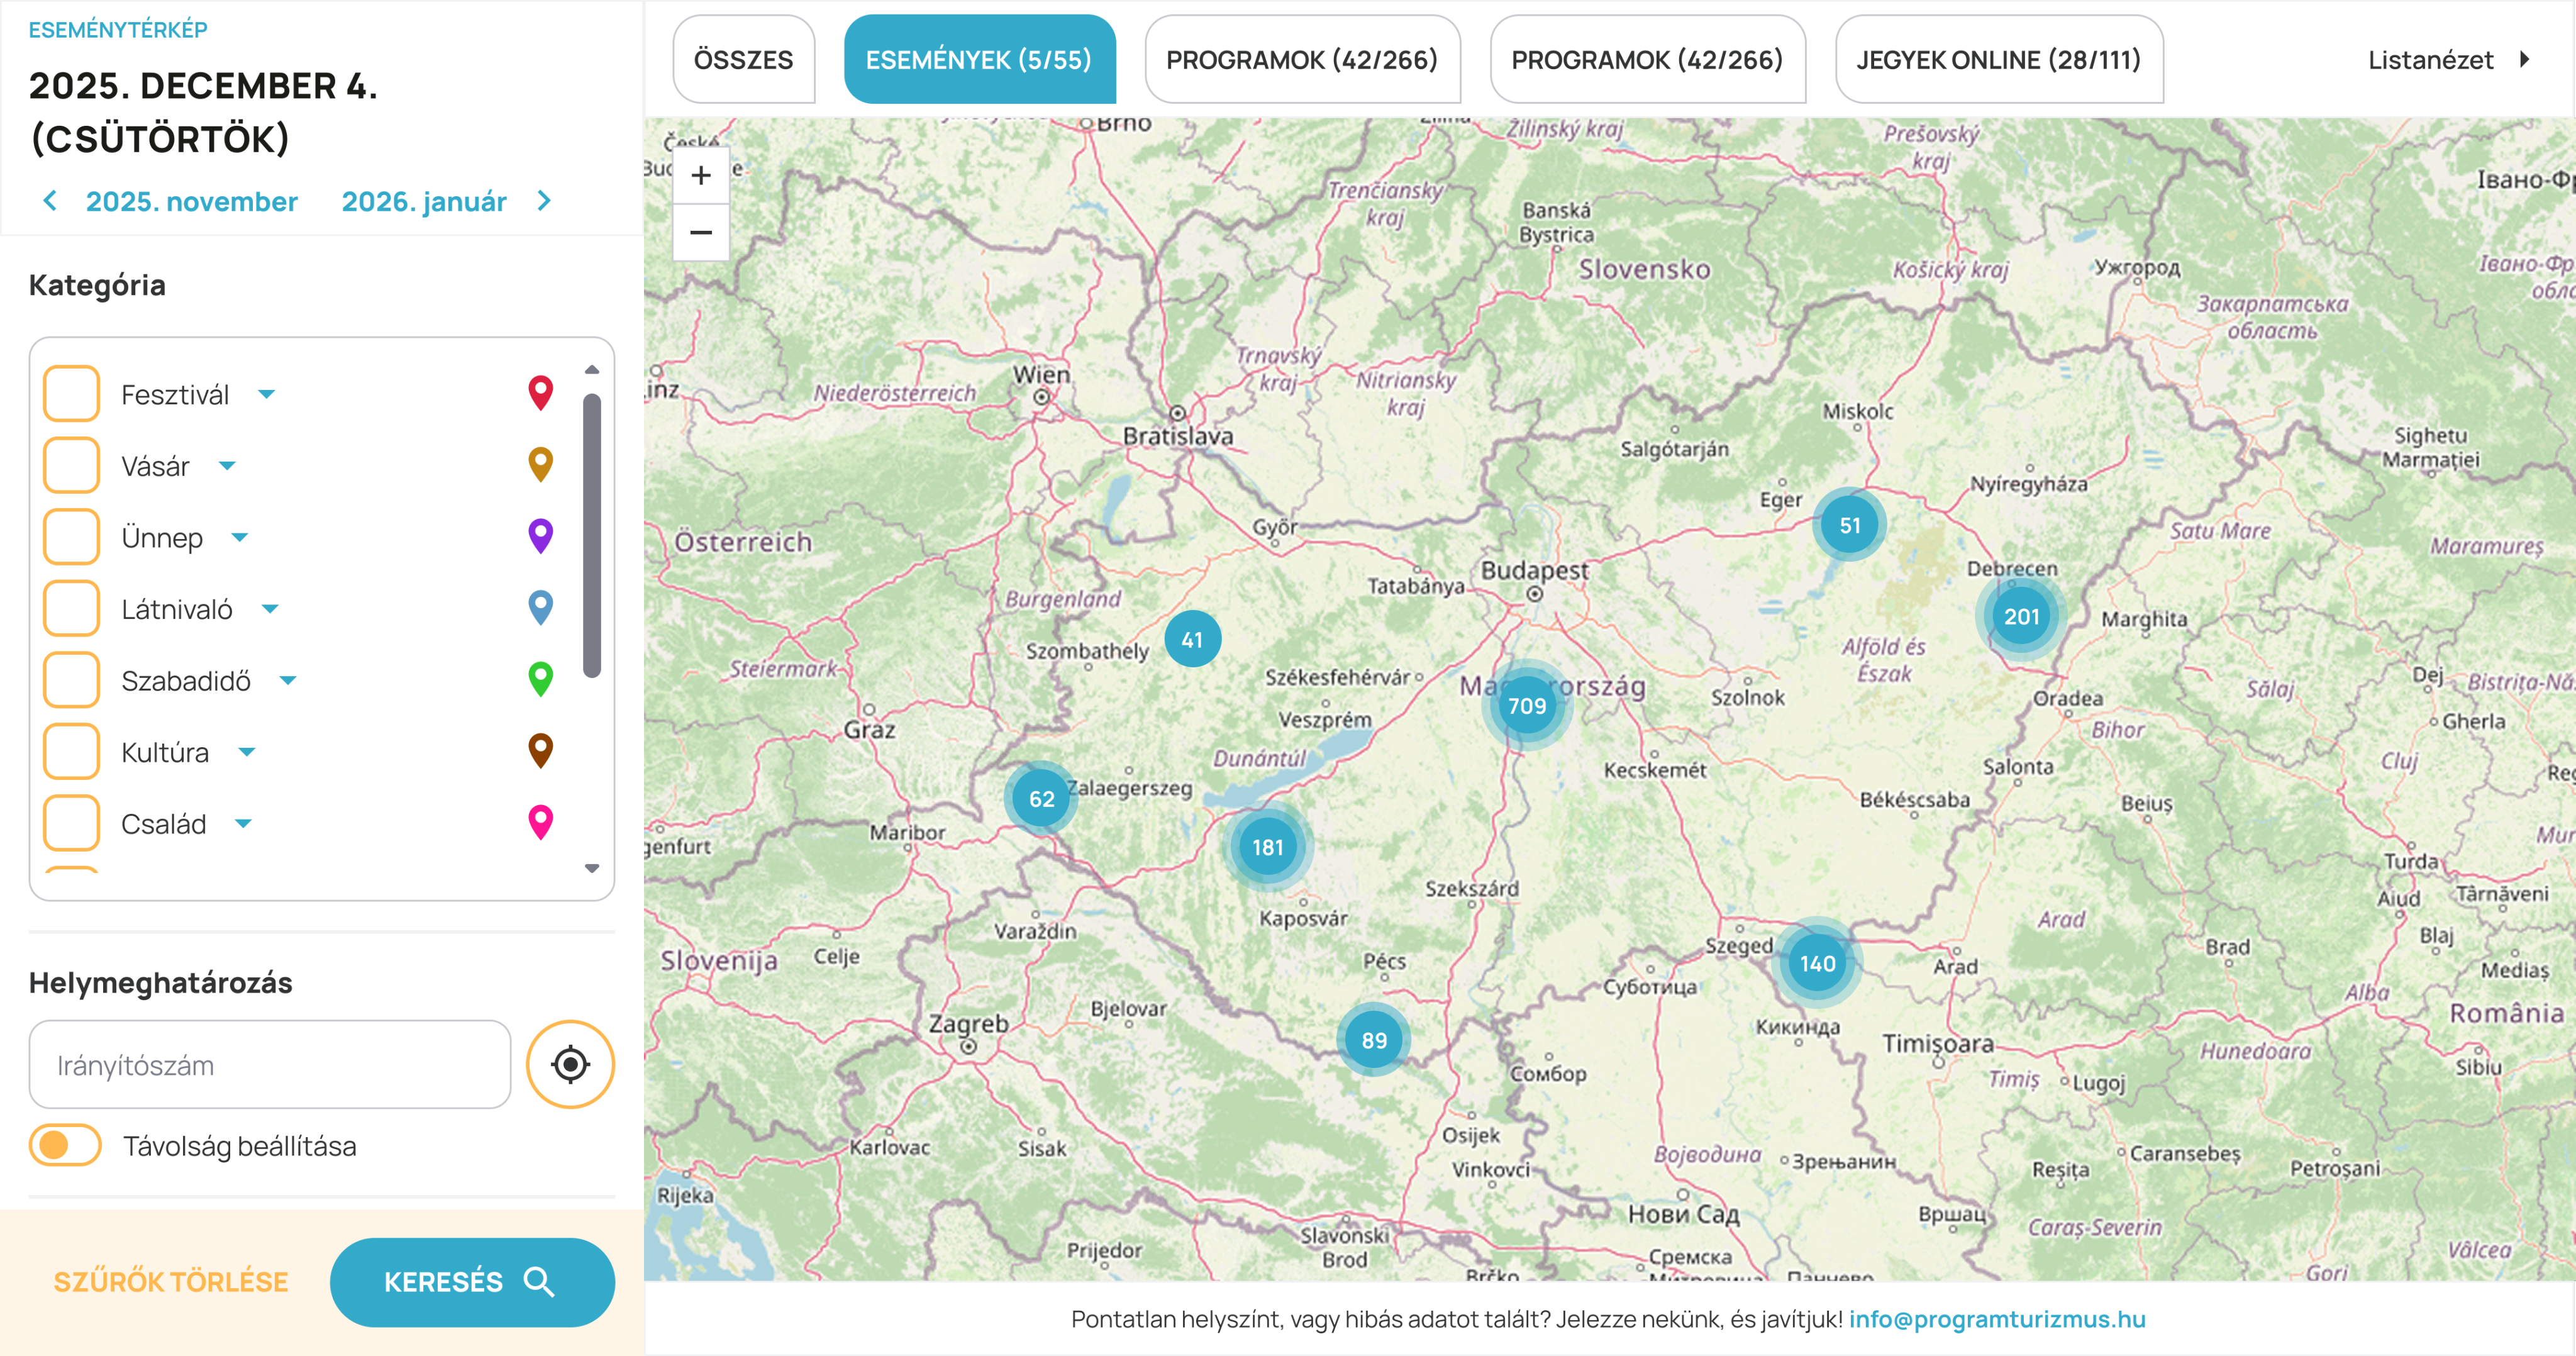Open the 62 cluster near Zalaegerszeg

point(1041,799)
